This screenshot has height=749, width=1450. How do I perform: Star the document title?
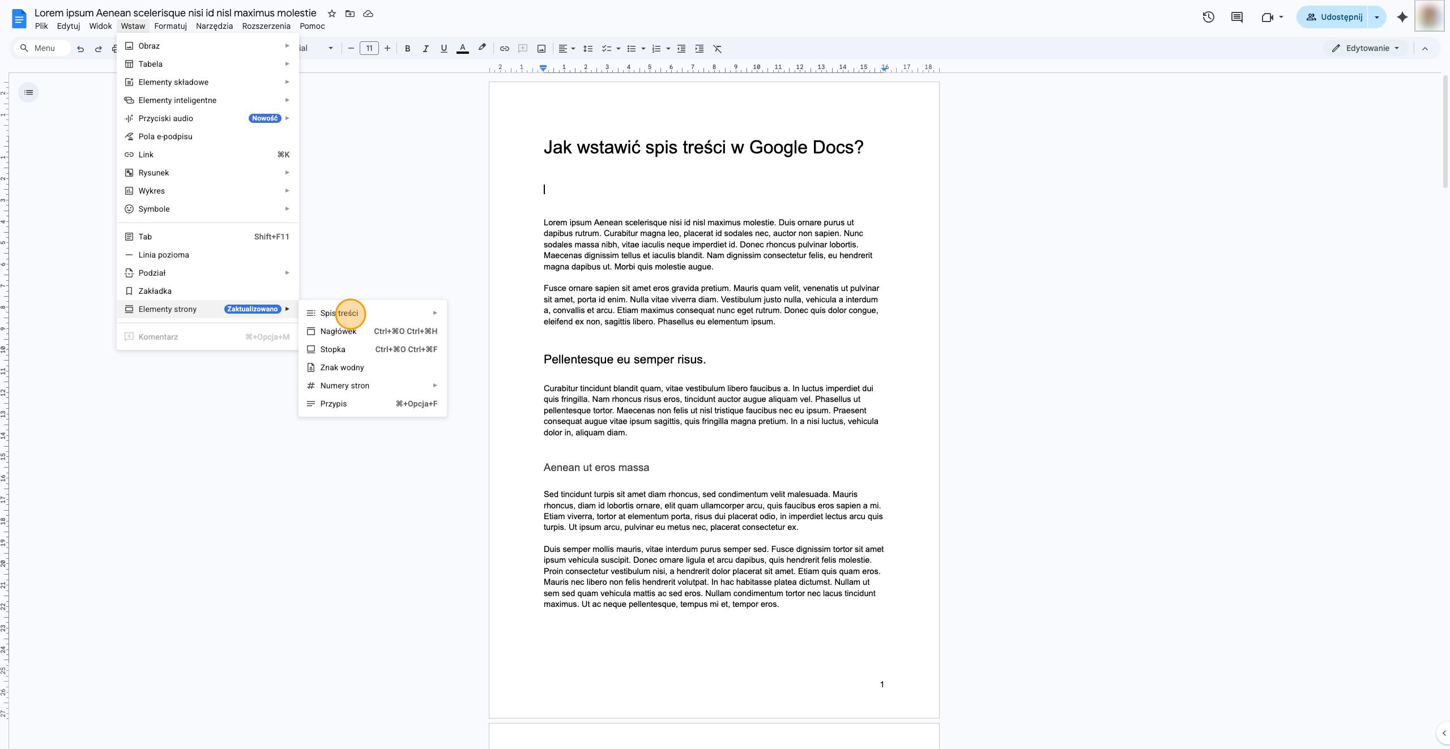[331, 14]
